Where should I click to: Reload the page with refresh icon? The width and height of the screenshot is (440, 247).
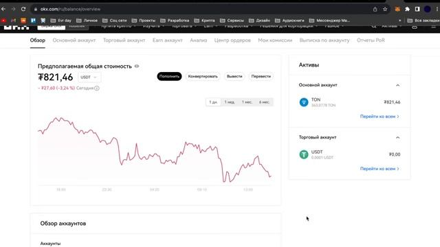click(23, 9)
